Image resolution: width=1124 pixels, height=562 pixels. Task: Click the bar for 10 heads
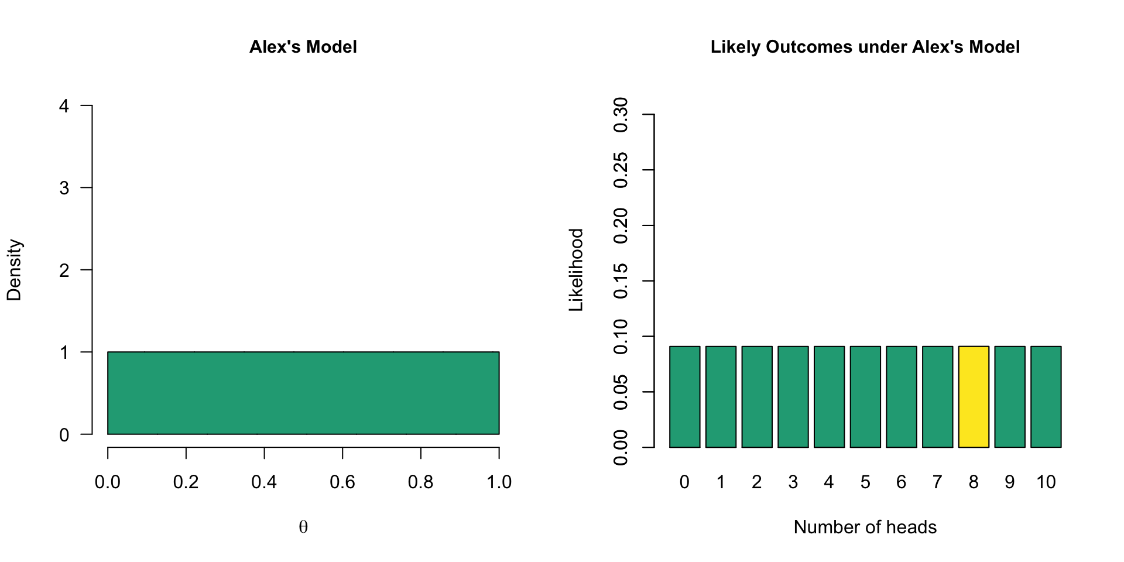click(1046, 397)
